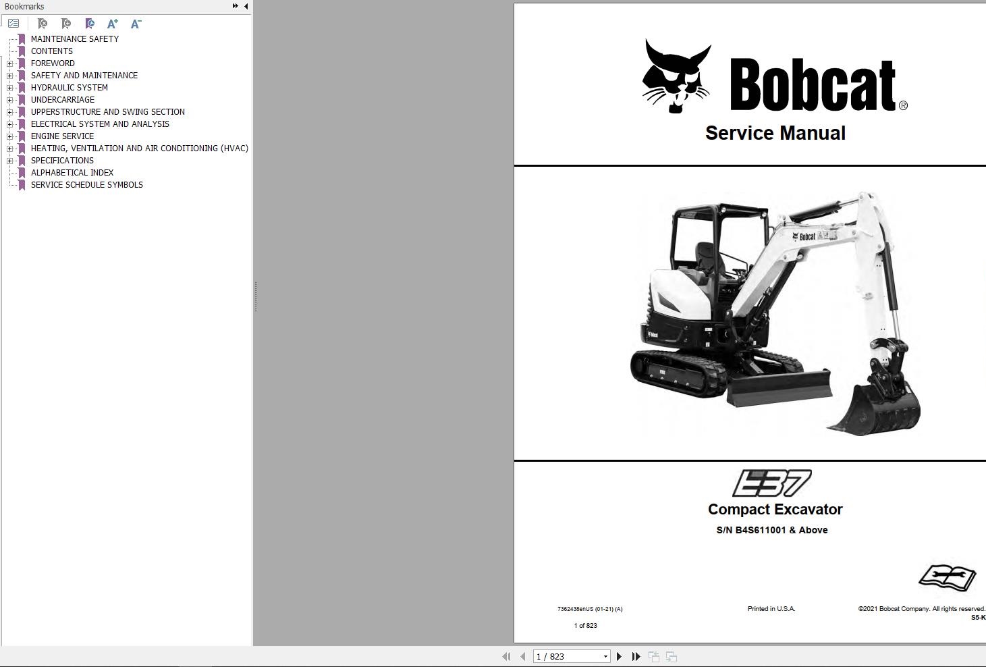Image resolution: width=986 pixels, height=667 pixels.
Task: Open the MAINTENANCE SAFETY bookmark
Action: 74,39
